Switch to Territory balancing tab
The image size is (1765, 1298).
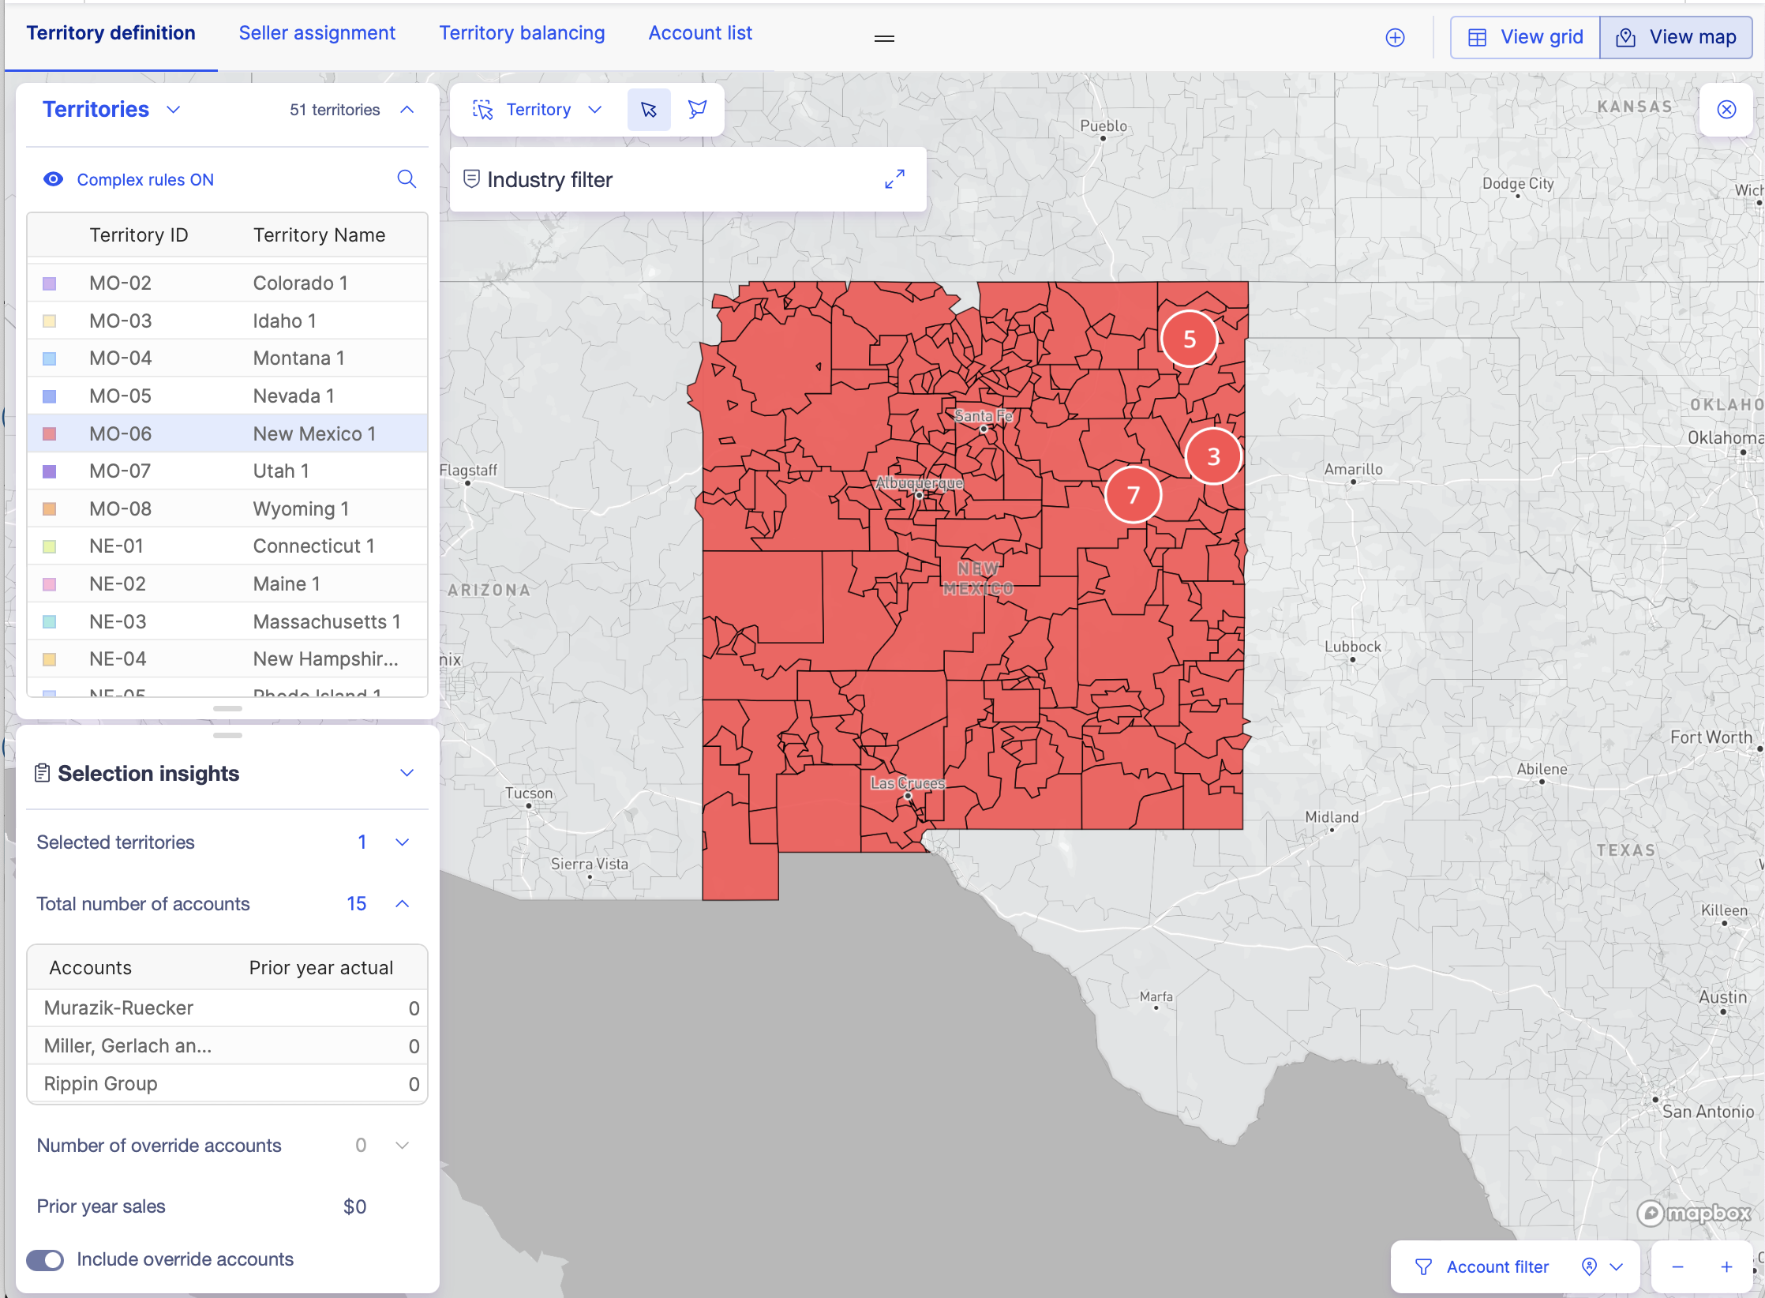coord(522,33)
